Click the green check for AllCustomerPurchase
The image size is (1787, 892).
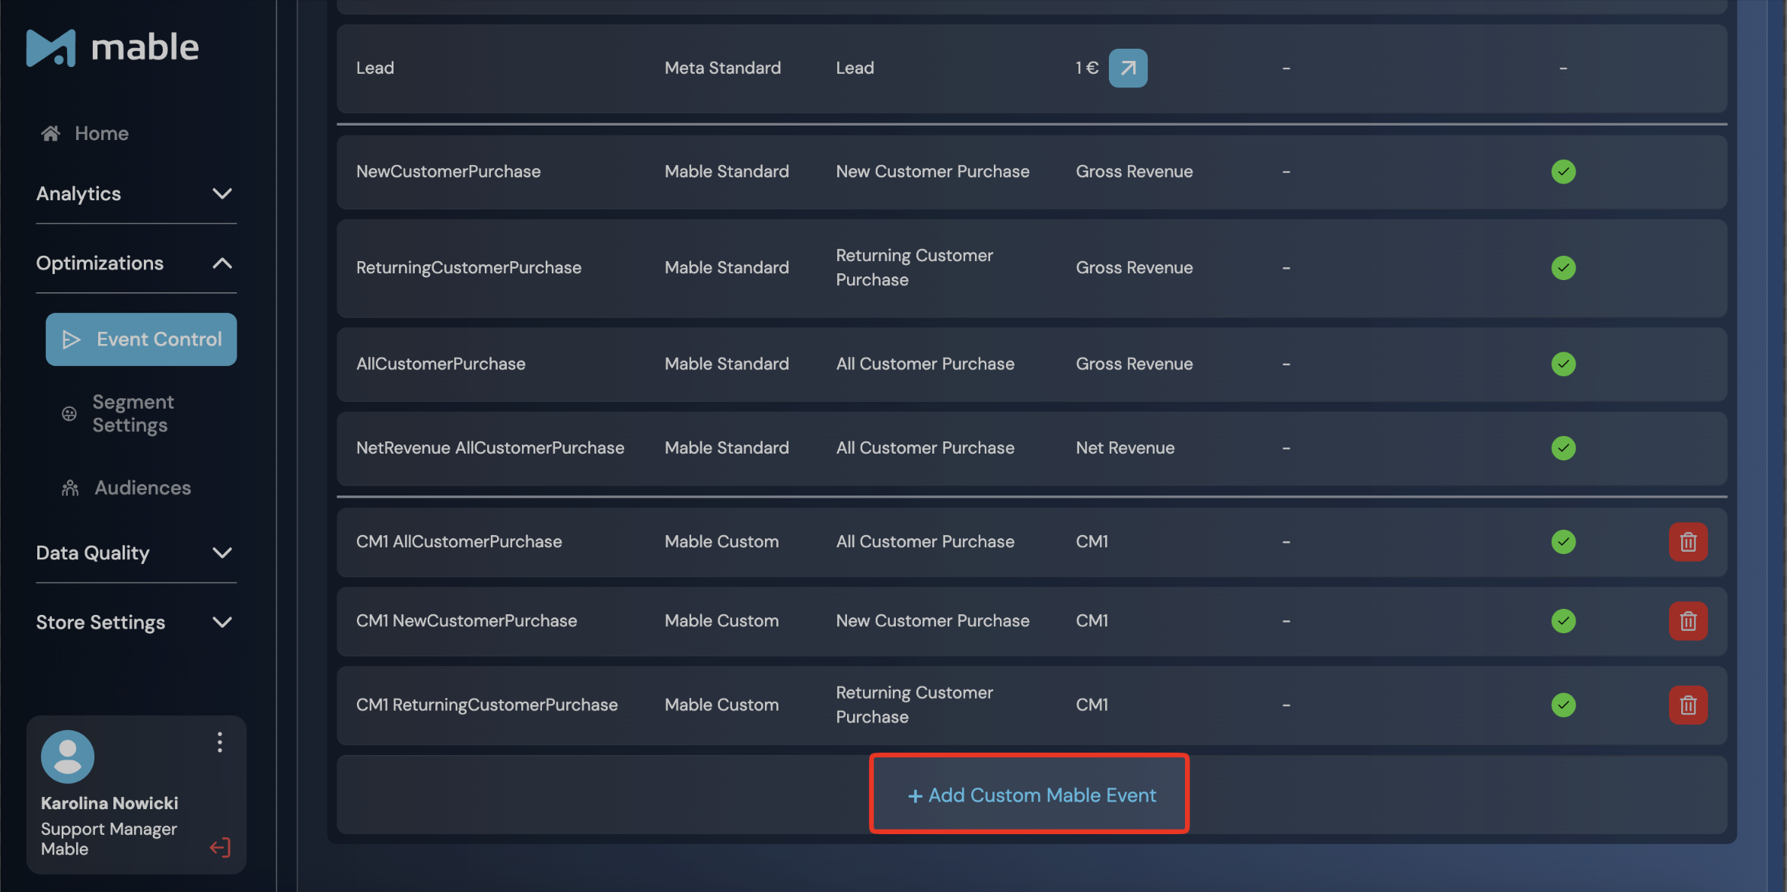[x=1563, y=364]
